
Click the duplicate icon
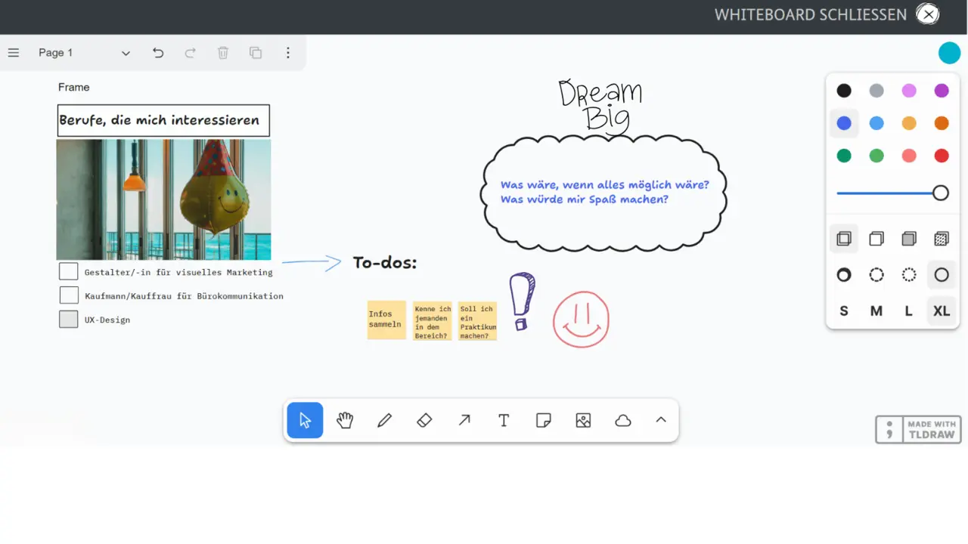point(256,53)
